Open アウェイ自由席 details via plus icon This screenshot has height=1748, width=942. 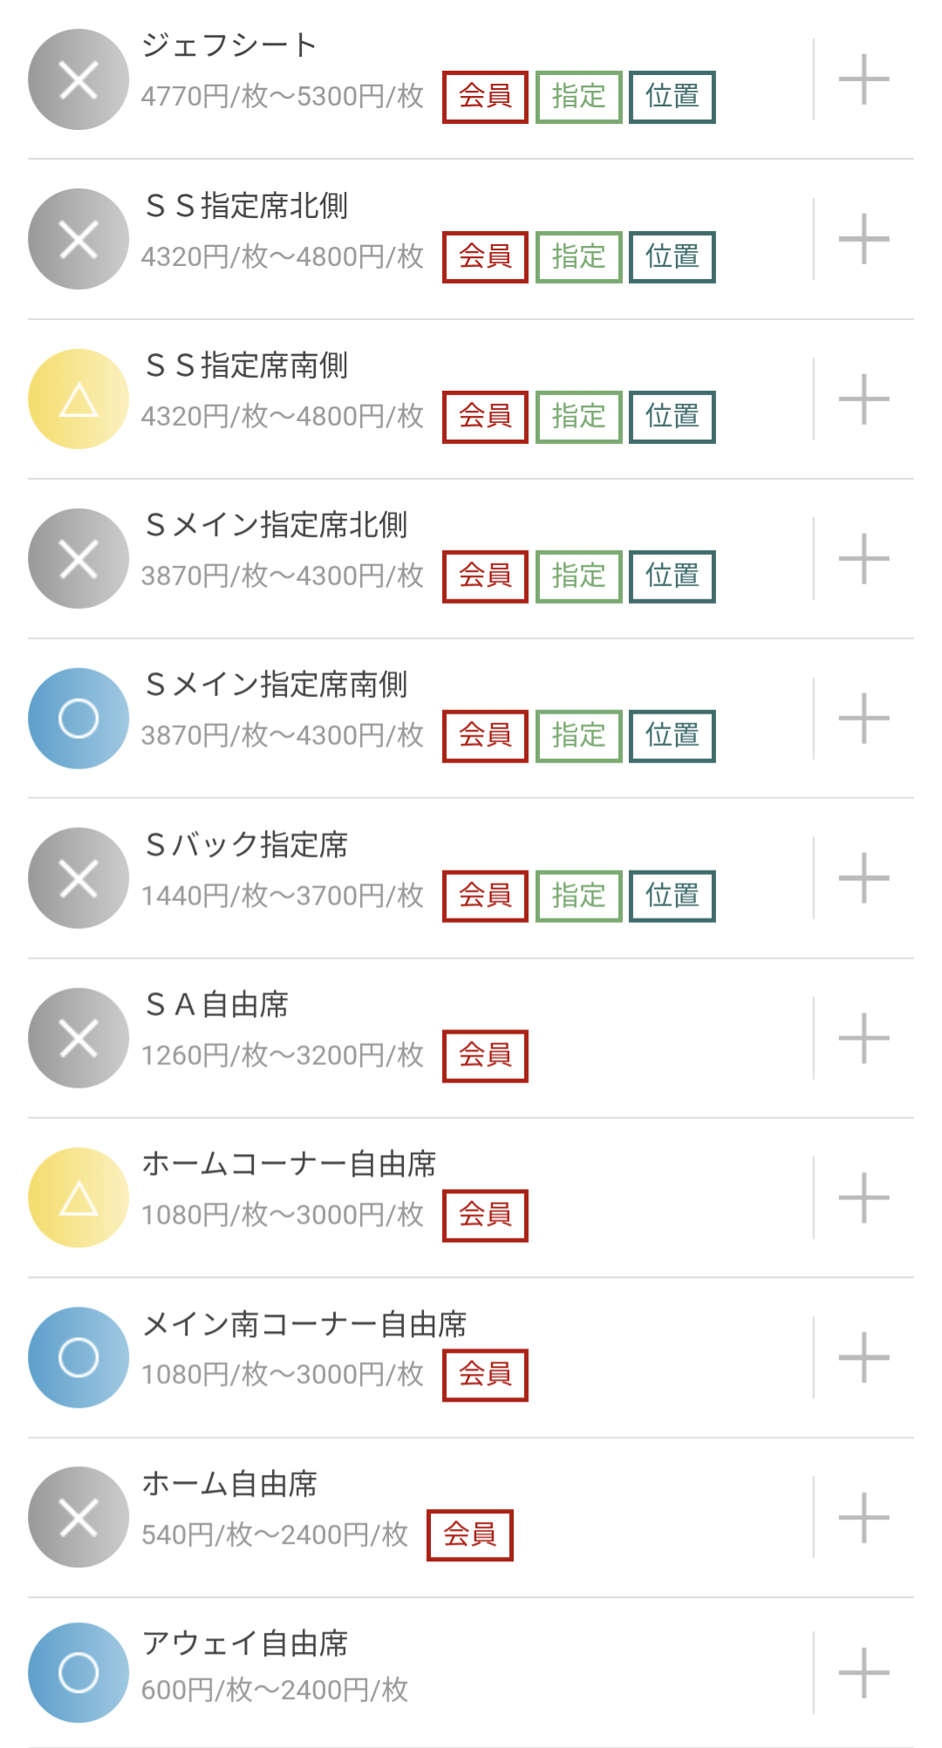[863, 1673]
